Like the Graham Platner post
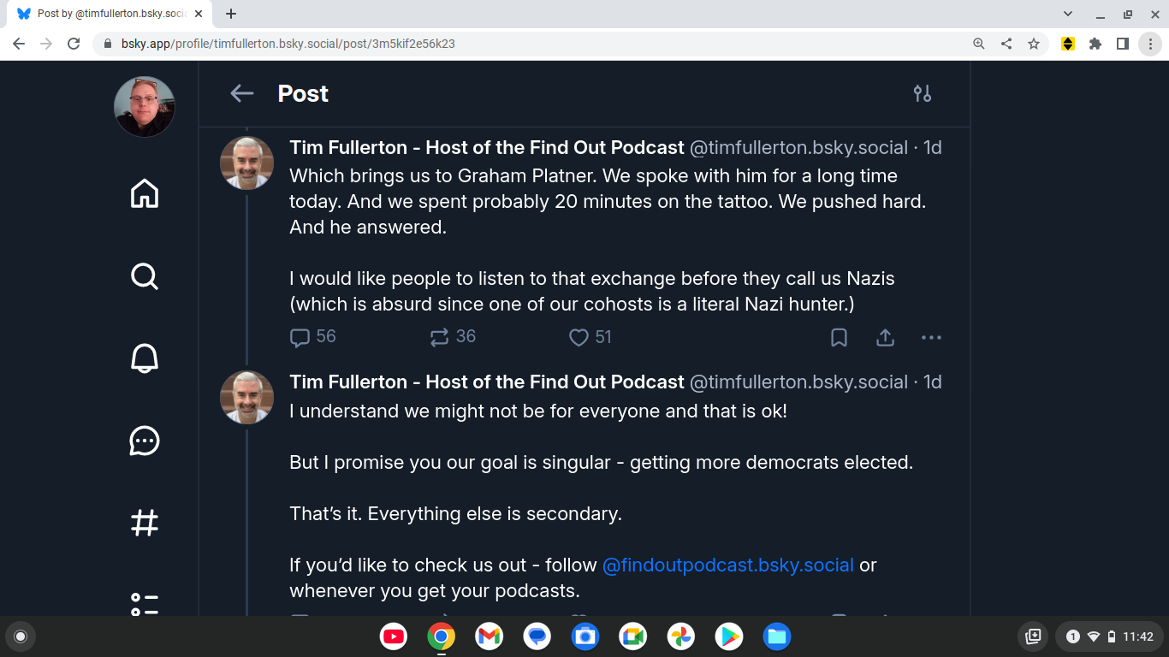The height and width of the screenshot is (657, 1169). click(x=579, y=338)
